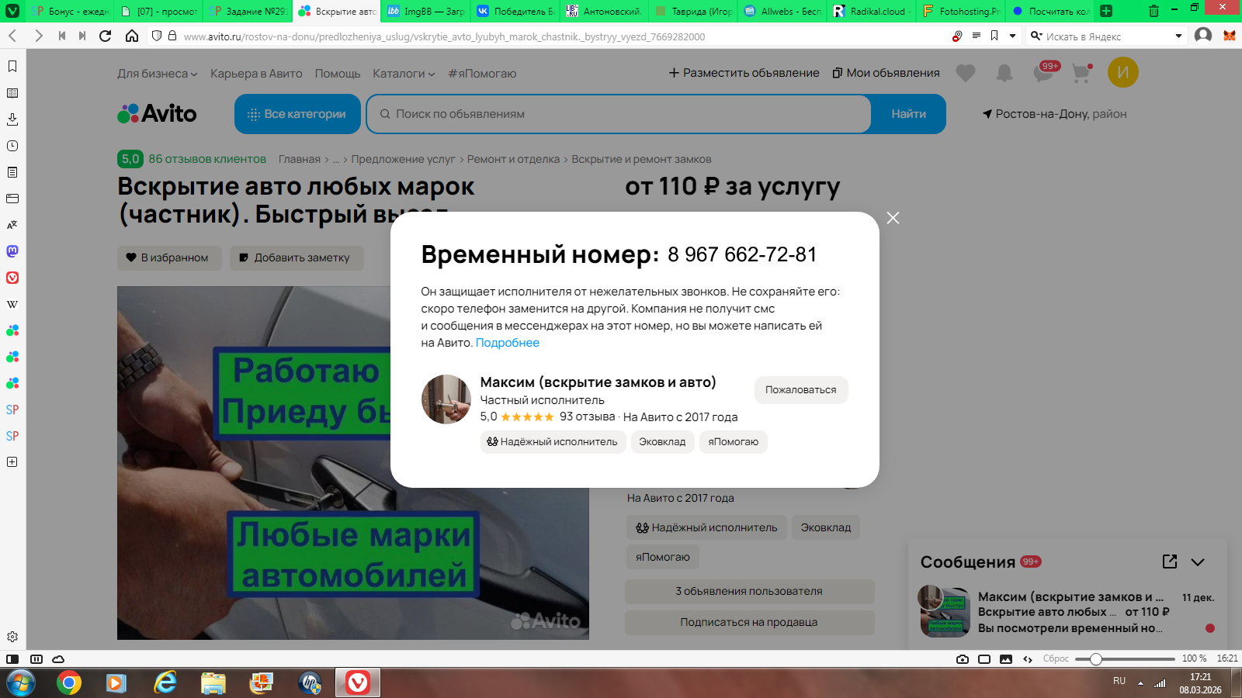Open sidebar settings gear icon

pyautogui.click(x=12, y=637)
